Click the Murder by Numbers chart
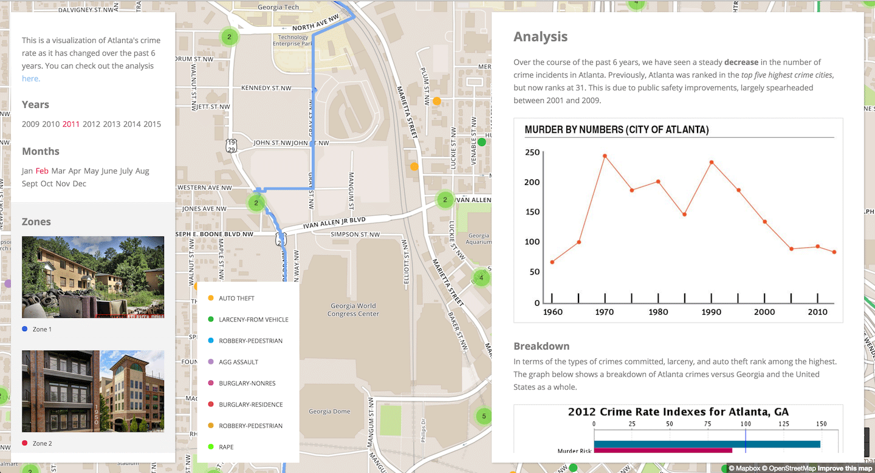 [x=678, y=220]
